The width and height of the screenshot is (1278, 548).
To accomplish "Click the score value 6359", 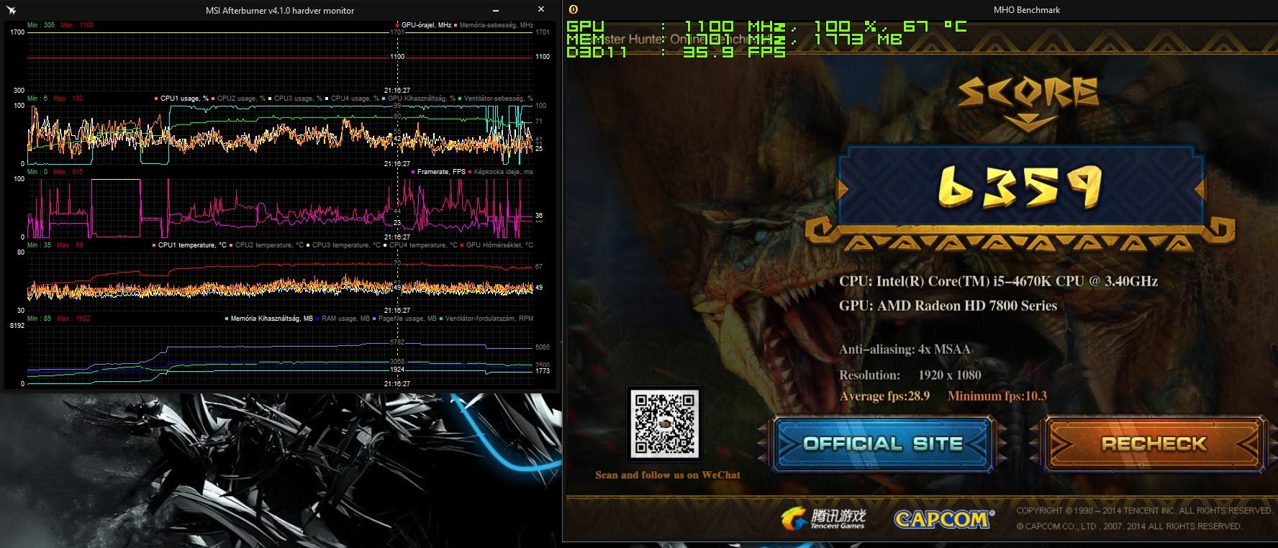I will [1020, 186].
